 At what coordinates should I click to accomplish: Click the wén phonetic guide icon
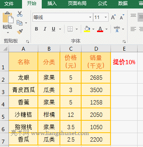pos(117,29)
